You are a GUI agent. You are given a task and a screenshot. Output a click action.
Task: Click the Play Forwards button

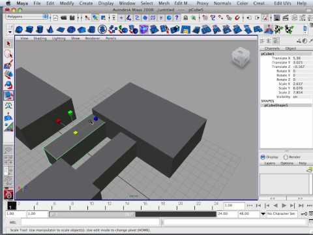coord(284,206)
